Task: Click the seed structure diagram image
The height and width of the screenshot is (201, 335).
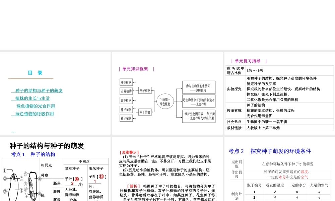Action: point(21,185)
